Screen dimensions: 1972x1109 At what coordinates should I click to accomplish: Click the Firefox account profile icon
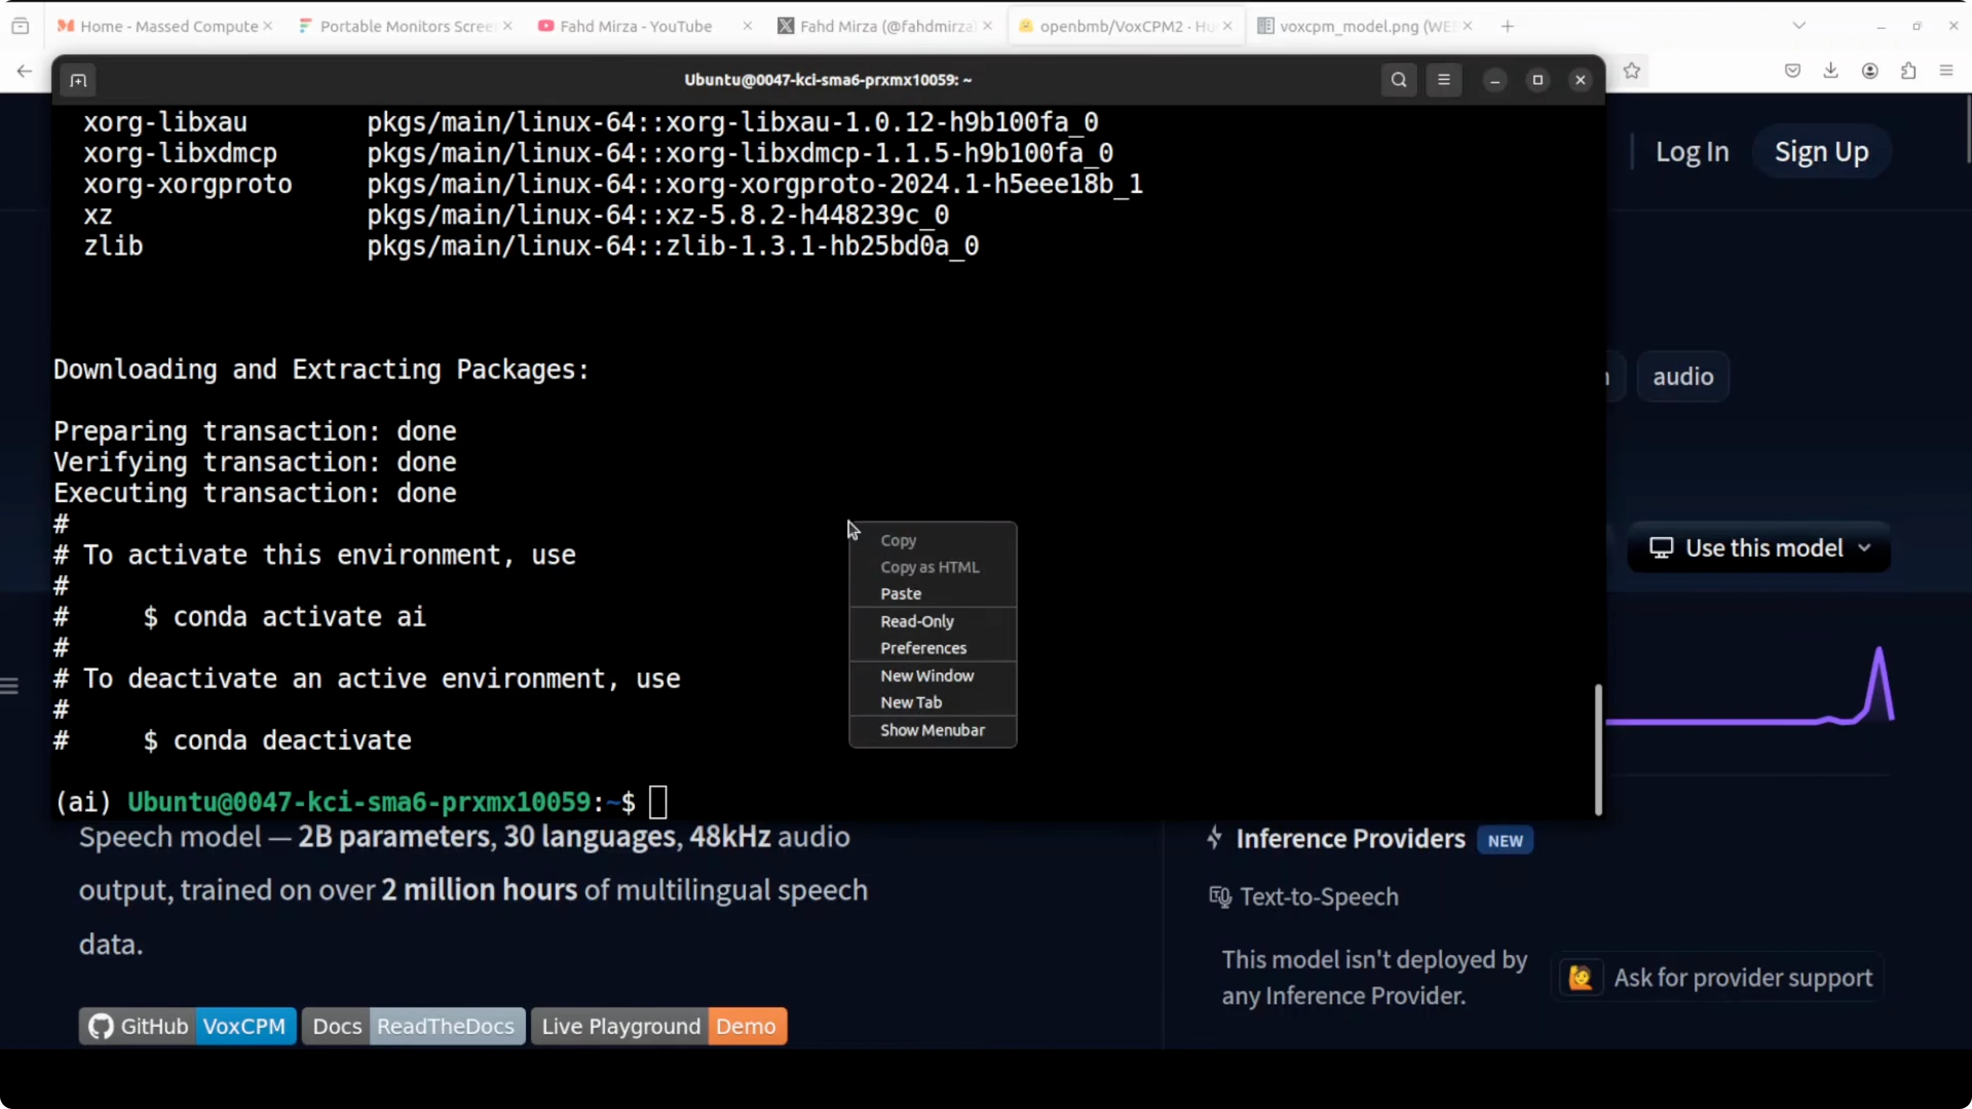click(x=1870, y=71)
